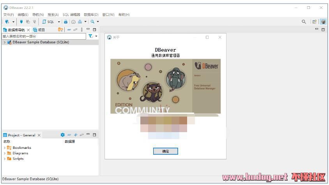
Task: Expand the Bookmarks folder
Action: point(4,148)
